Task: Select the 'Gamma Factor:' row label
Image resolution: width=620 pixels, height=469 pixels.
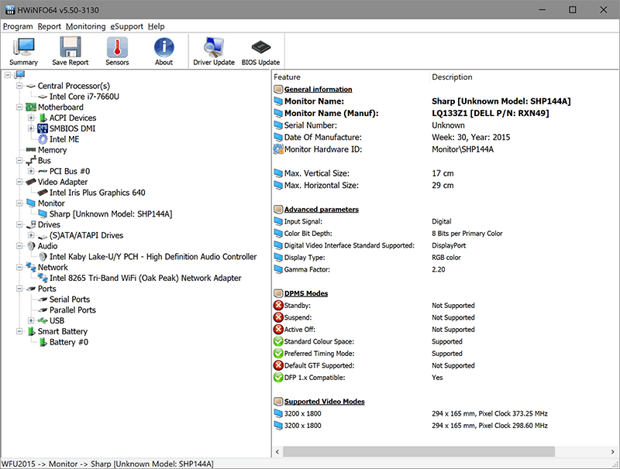Action: [307, 269]
